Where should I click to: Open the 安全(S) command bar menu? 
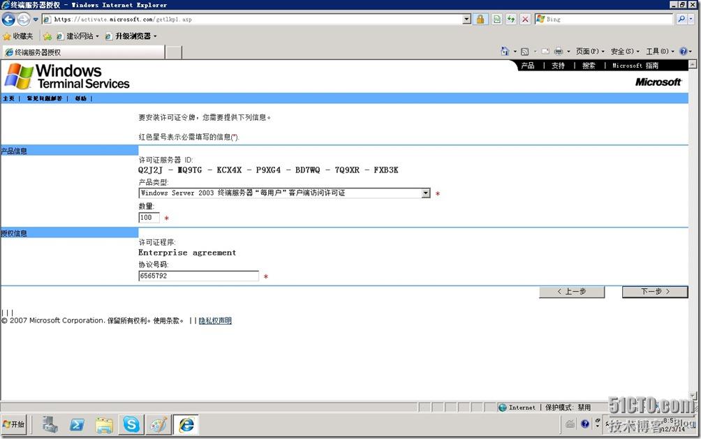(x=625, y=52)
